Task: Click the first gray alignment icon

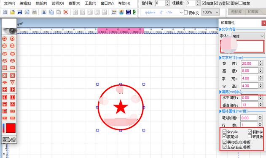Action: (x=75, y=12)
